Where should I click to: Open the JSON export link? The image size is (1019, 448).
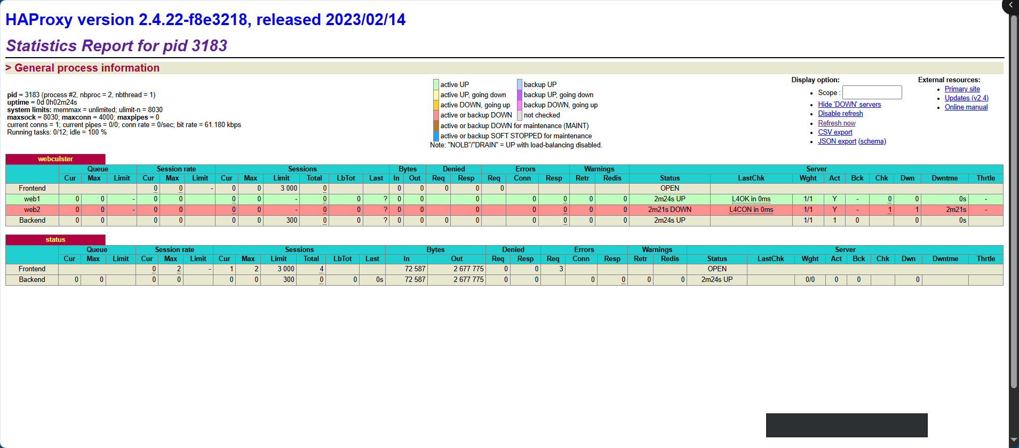coord(837,142)
